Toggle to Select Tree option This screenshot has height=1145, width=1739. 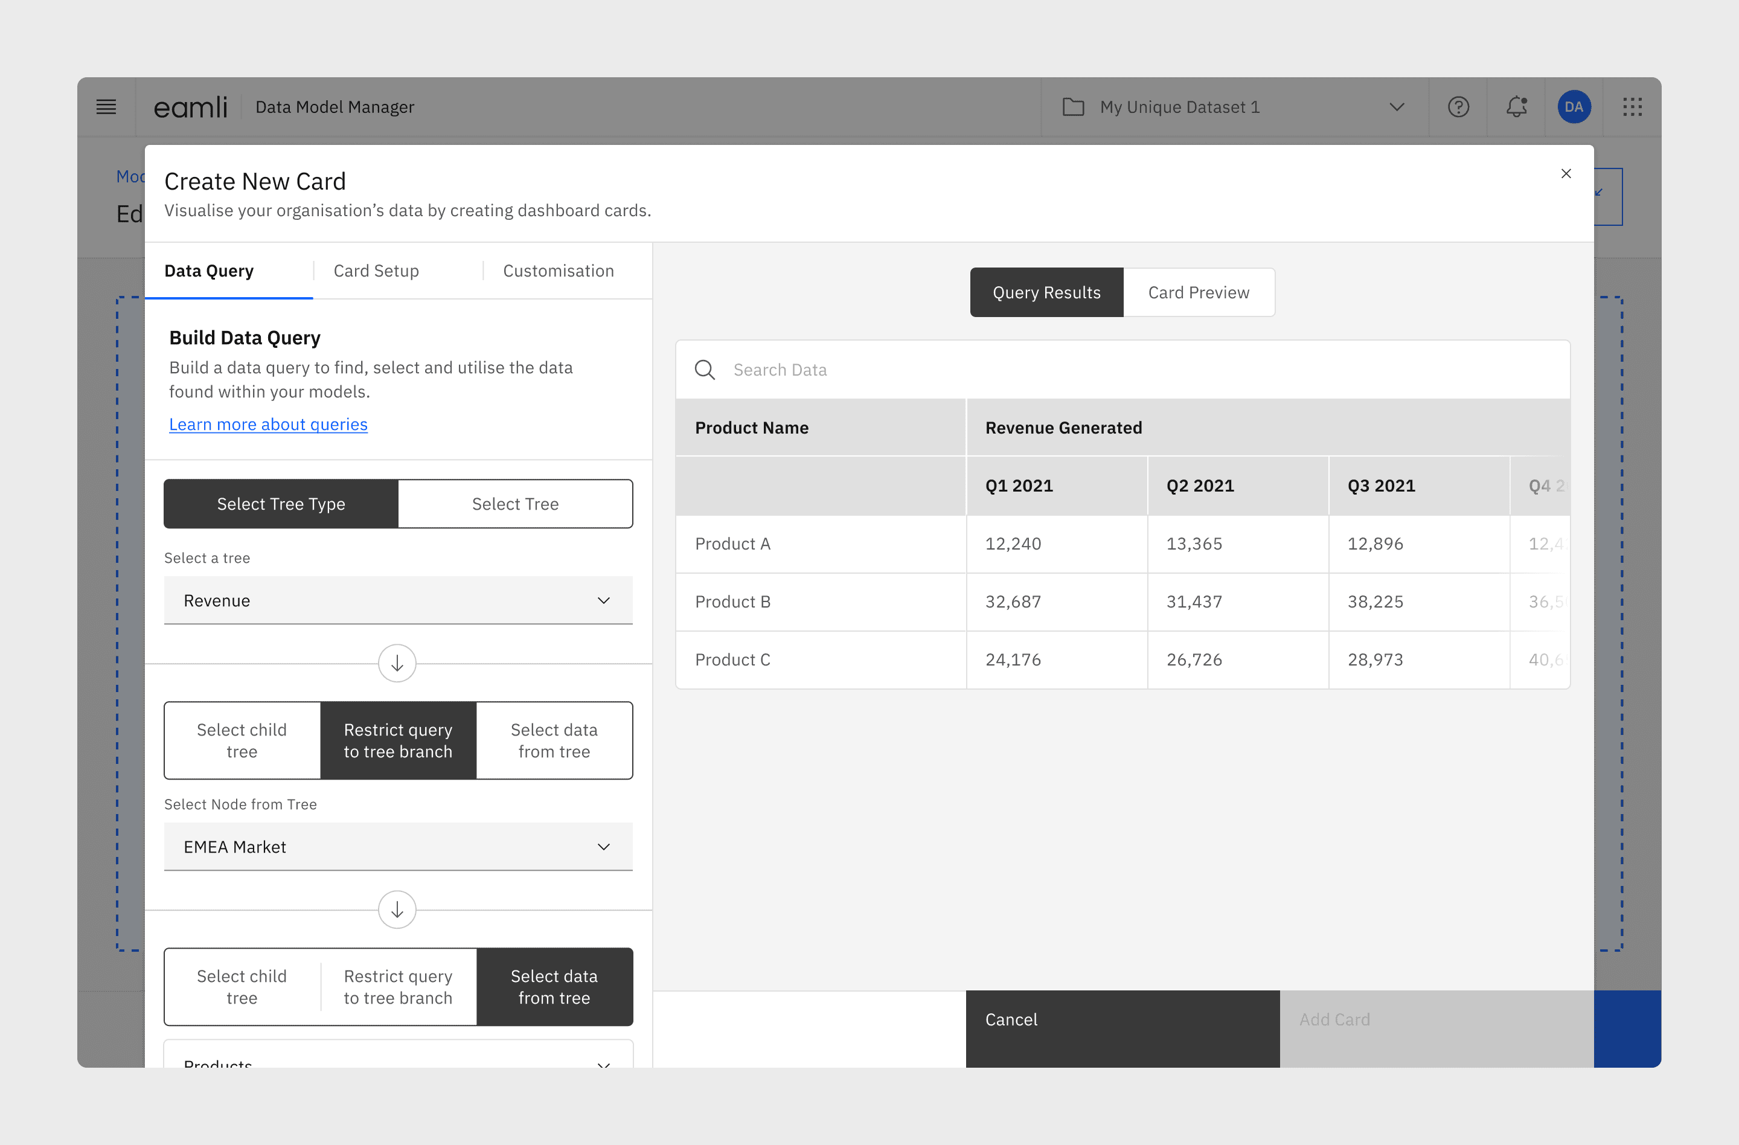point(515,504)
